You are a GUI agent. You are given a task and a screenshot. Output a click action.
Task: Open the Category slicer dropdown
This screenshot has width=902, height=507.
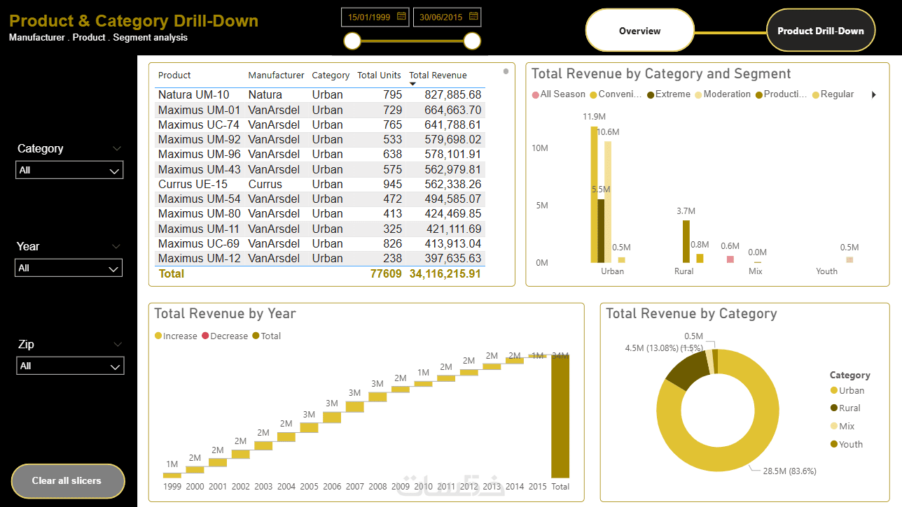tap(69, 170)
